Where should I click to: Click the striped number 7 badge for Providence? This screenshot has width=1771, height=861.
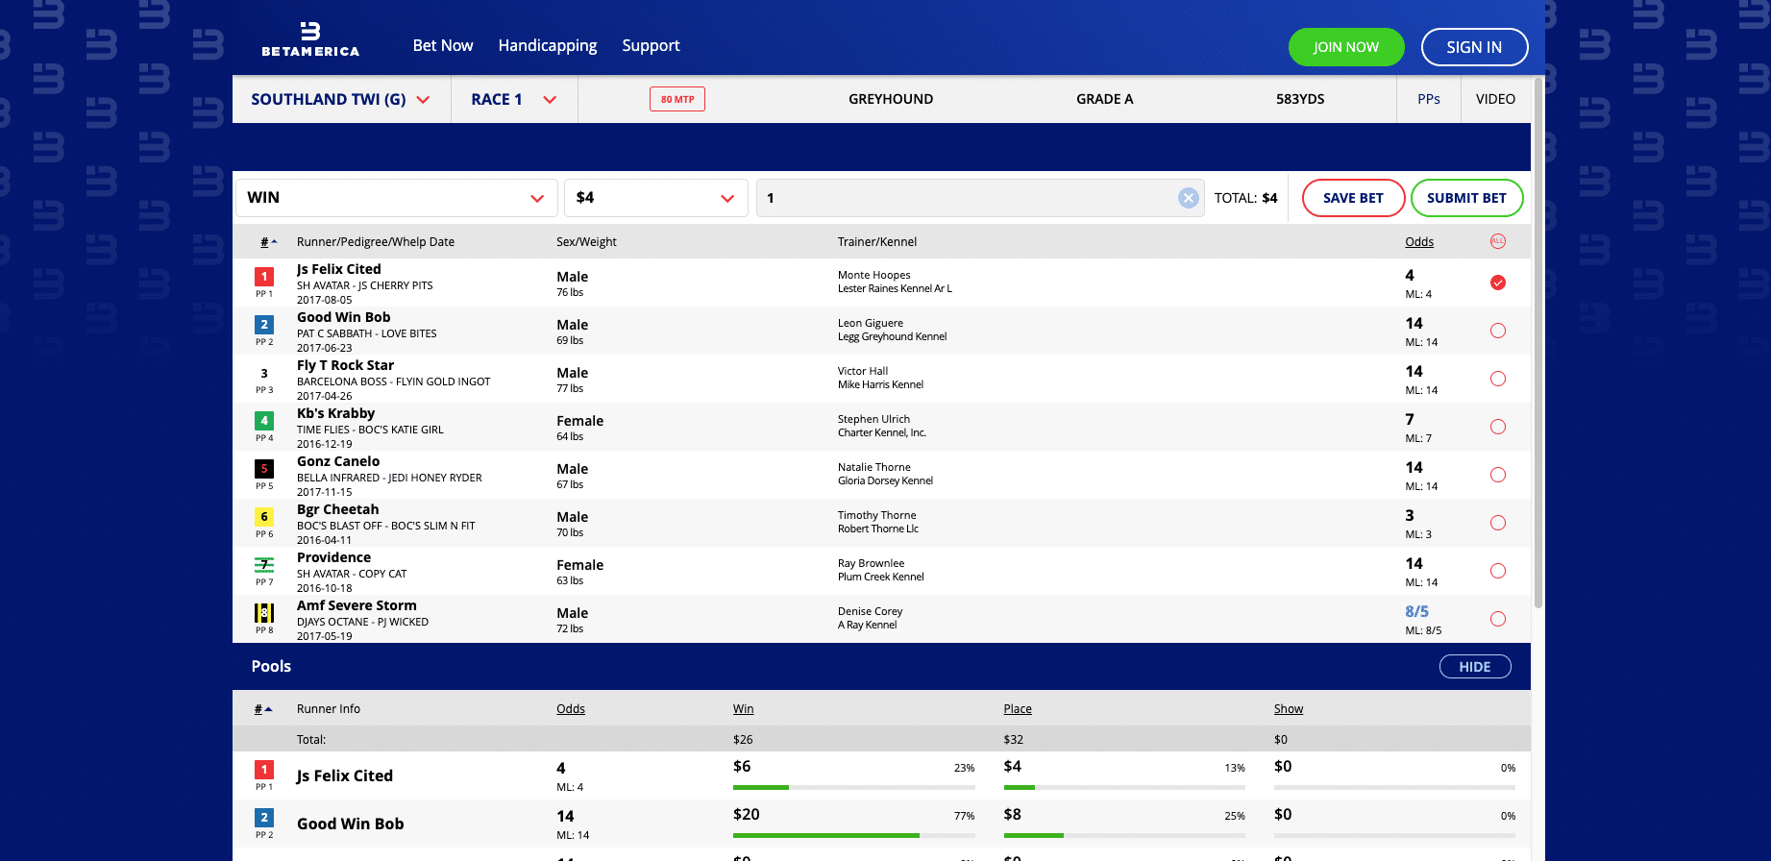tap(264, 565)
